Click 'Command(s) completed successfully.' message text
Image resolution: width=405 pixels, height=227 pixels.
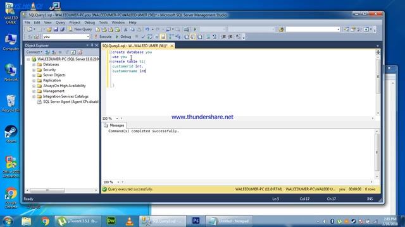144,131
